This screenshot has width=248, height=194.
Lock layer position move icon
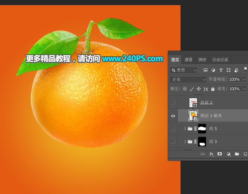199,89
